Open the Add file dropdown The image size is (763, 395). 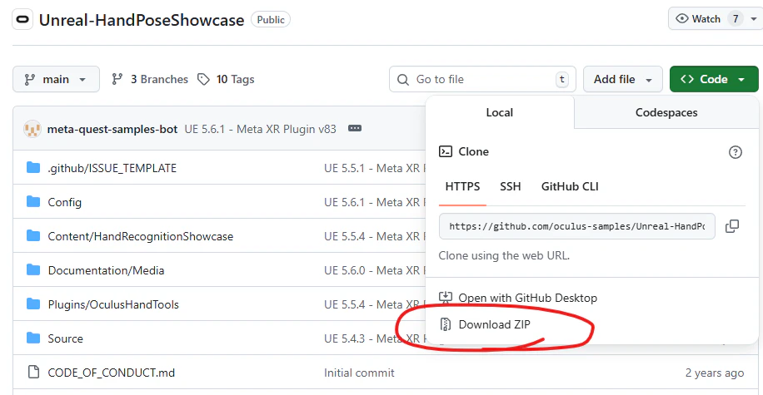point(623,79)
